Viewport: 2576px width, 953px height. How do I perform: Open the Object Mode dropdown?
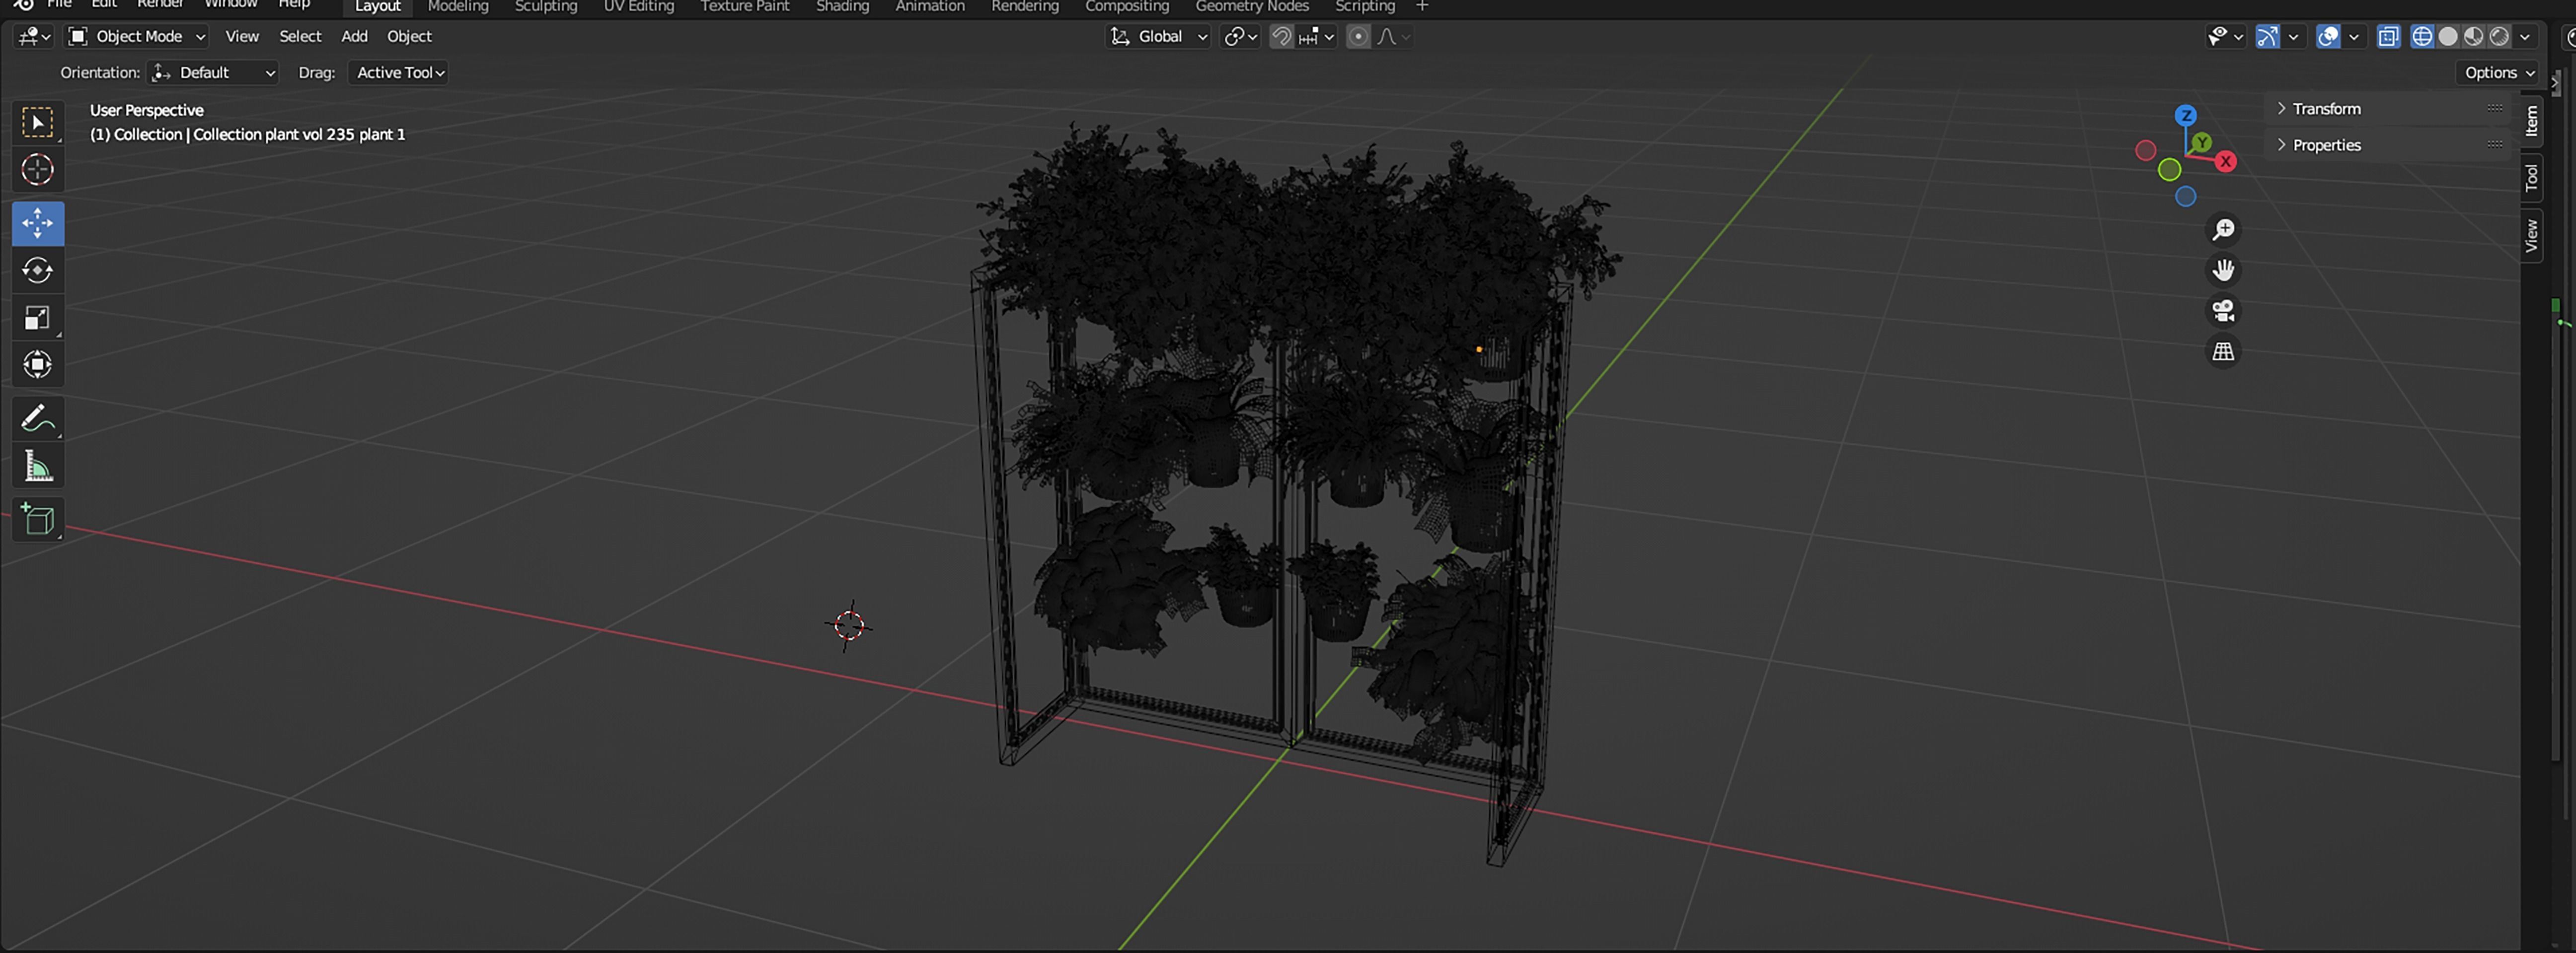[x=137, y=37]
